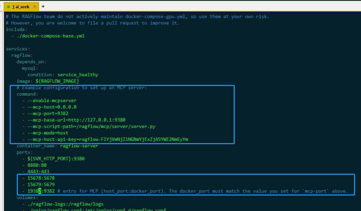Viewport: 361px width, 211px height.
Task: Click the 'include:' key line
Action: (17, 30)
